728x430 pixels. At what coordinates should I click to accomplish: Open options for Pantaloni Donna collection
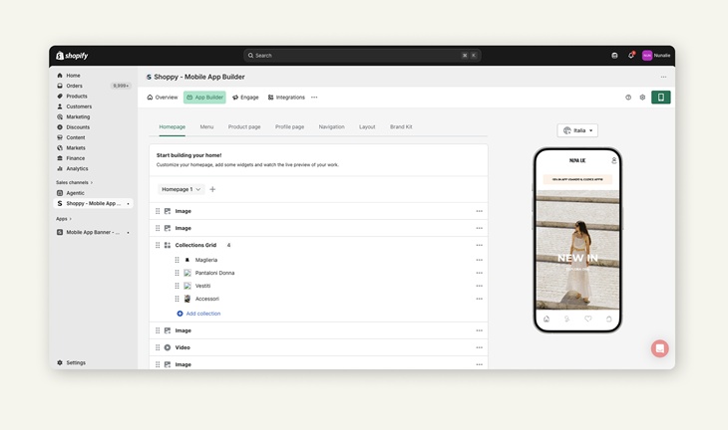click(x=479, y=273)
